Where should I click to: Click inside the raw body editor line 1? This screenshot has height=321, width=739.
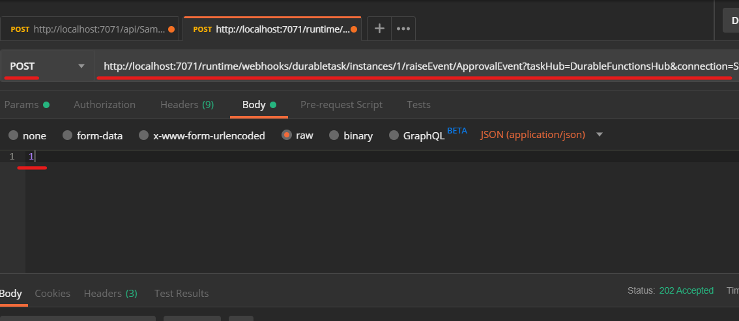pos(382,156)
